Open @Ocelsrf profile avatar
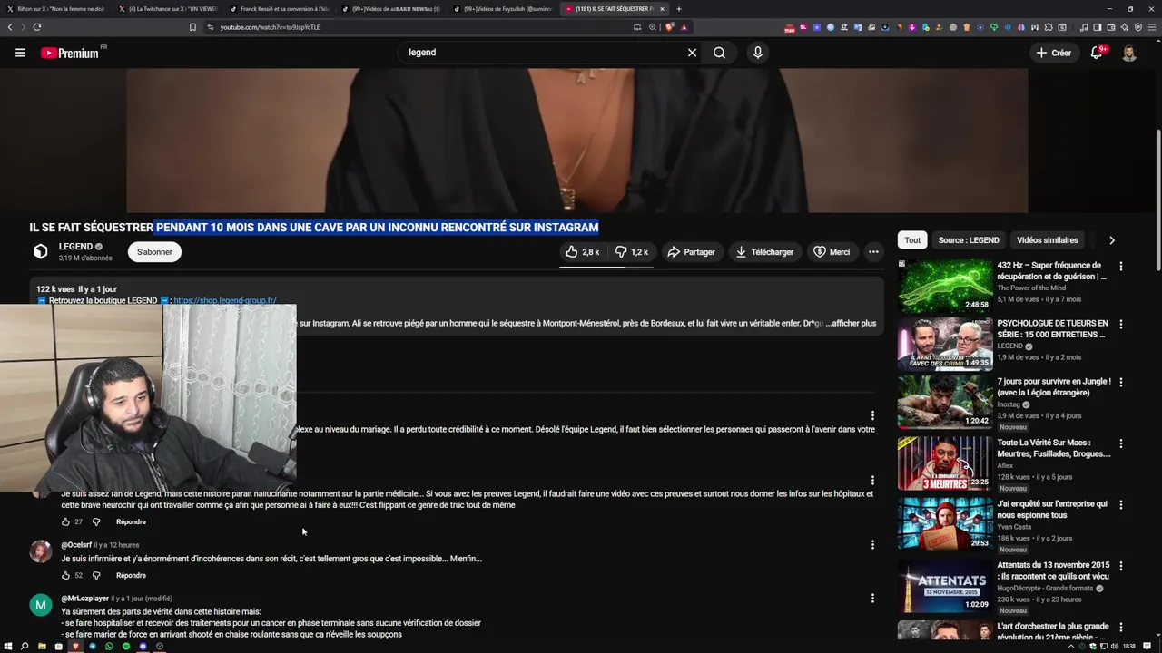Image resolution: width=1162 pixels, height=653 pixels. [41, 551]
